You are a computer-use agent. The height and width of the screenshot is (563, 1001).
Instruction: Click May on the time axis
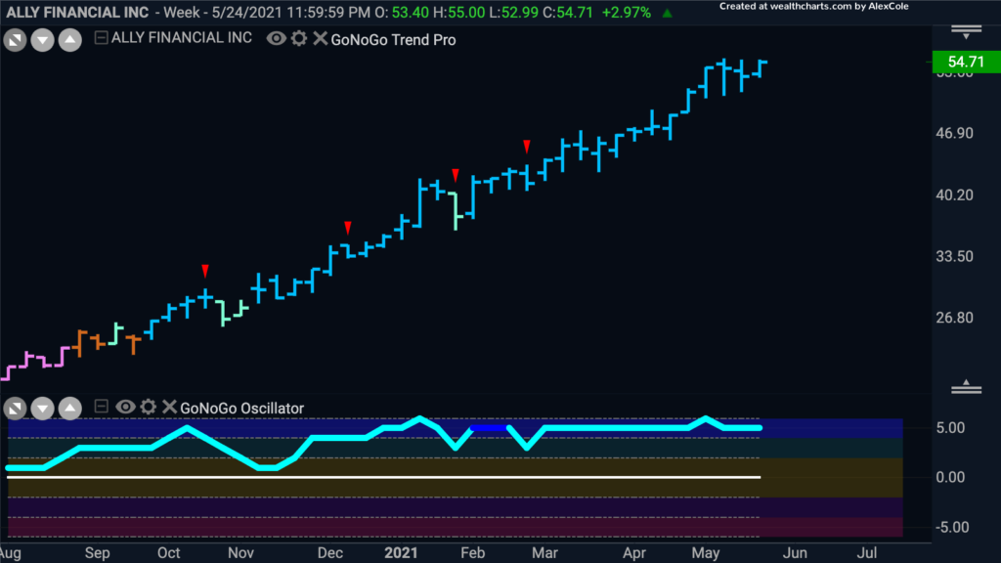click(x=706, y=553)
